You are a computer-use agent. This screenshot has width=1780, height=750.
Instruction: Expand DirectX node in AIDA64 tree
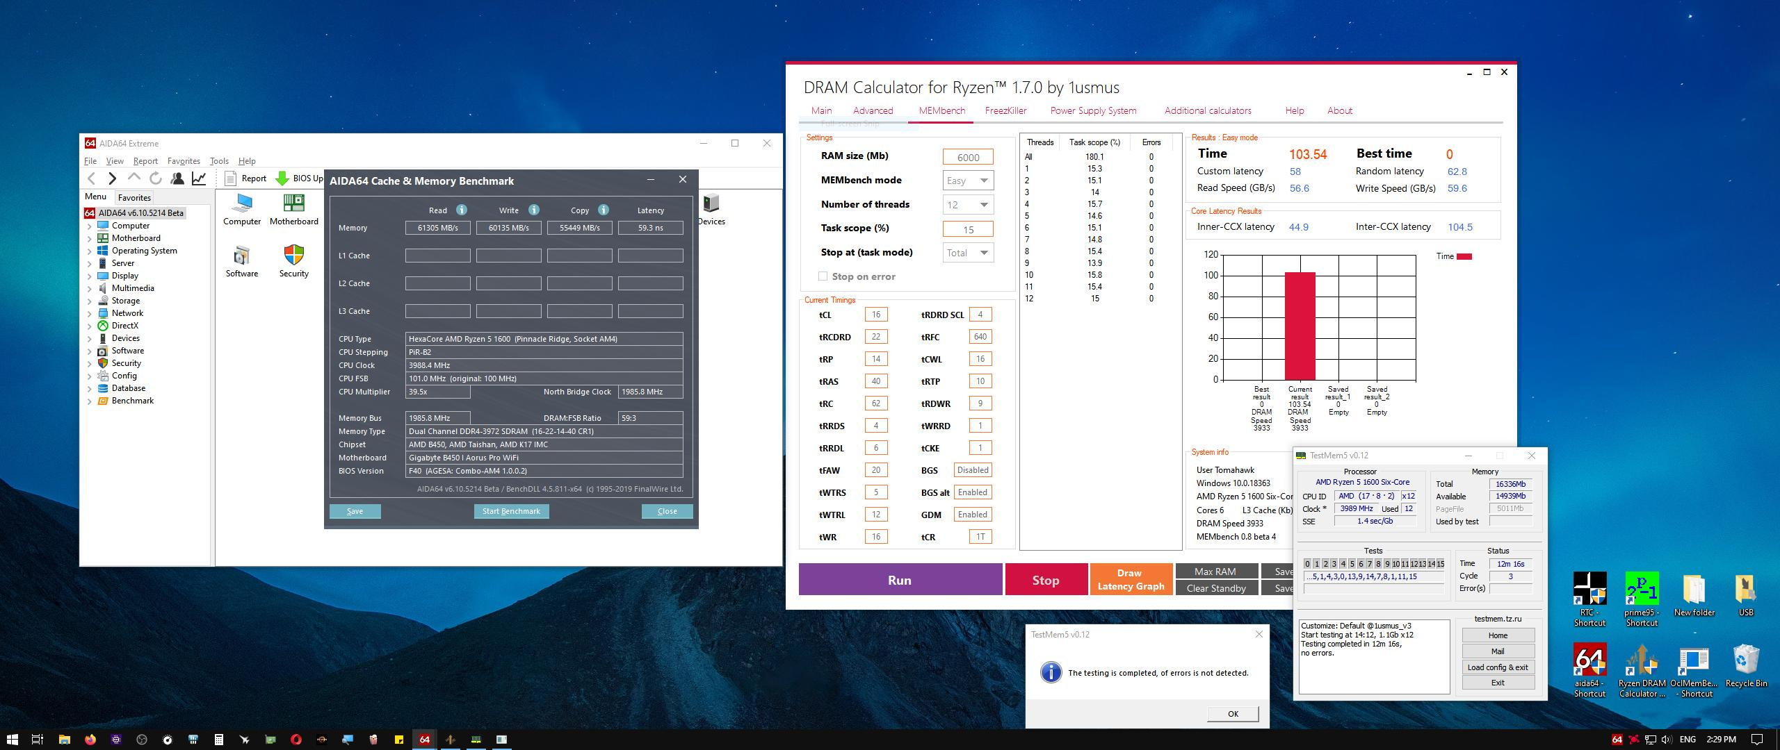pyautogui.click(x=90, y=326)
